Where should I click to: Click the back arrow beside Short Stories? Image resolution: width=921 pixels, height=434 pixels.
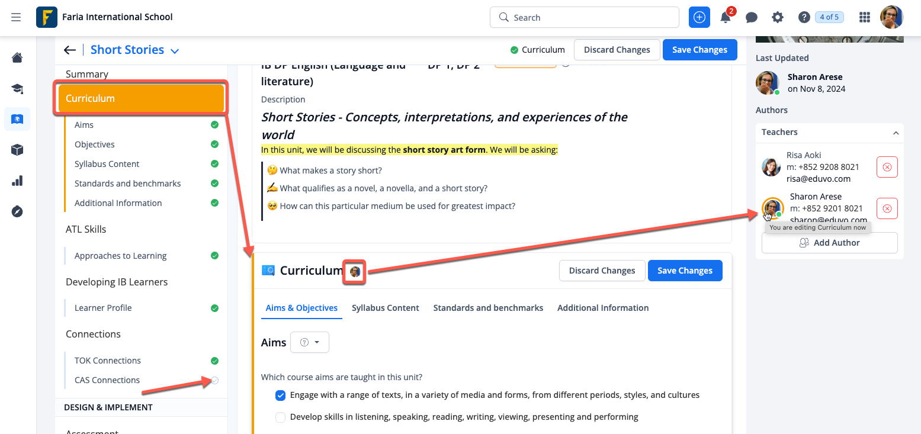click(70, 50)
